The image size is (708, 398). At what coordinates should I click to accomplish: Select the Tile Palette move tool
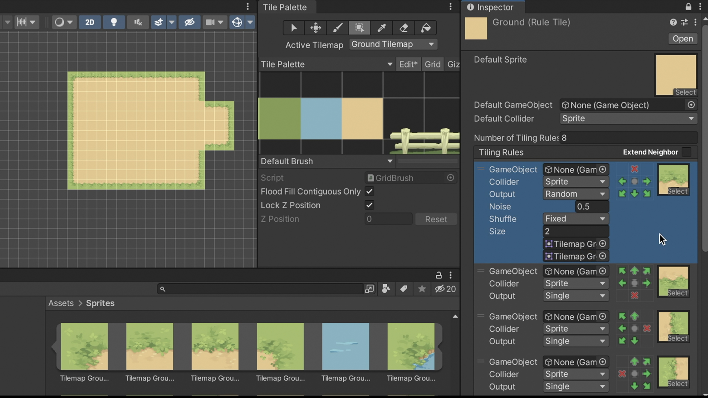(x=316, y=28)
